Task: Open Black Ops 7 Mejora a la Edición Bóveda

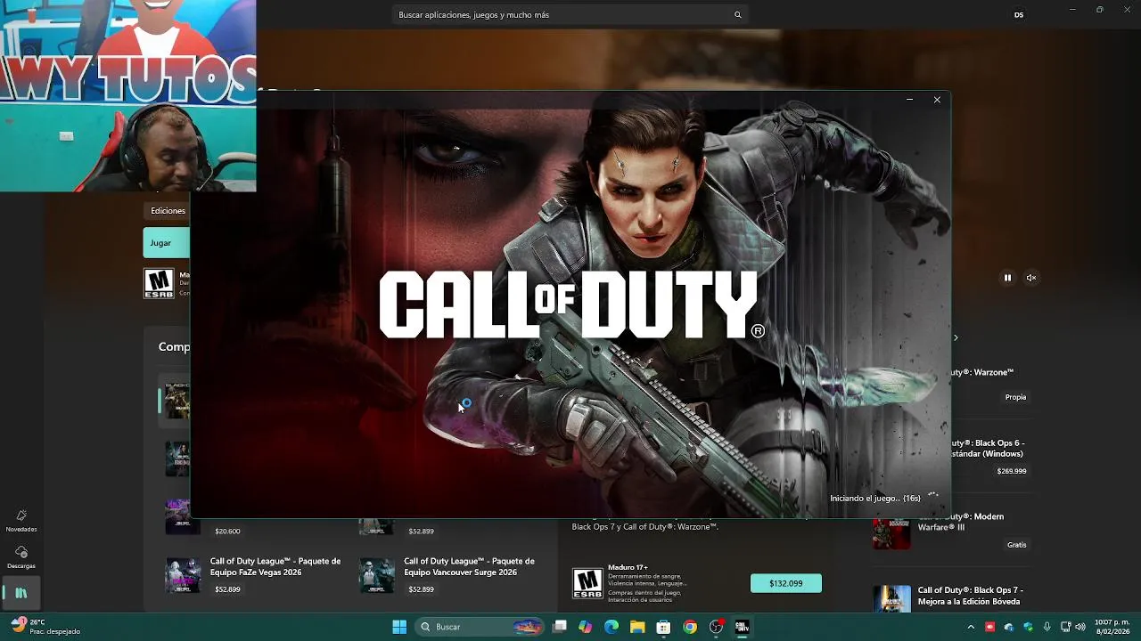Action: point(971,596)
